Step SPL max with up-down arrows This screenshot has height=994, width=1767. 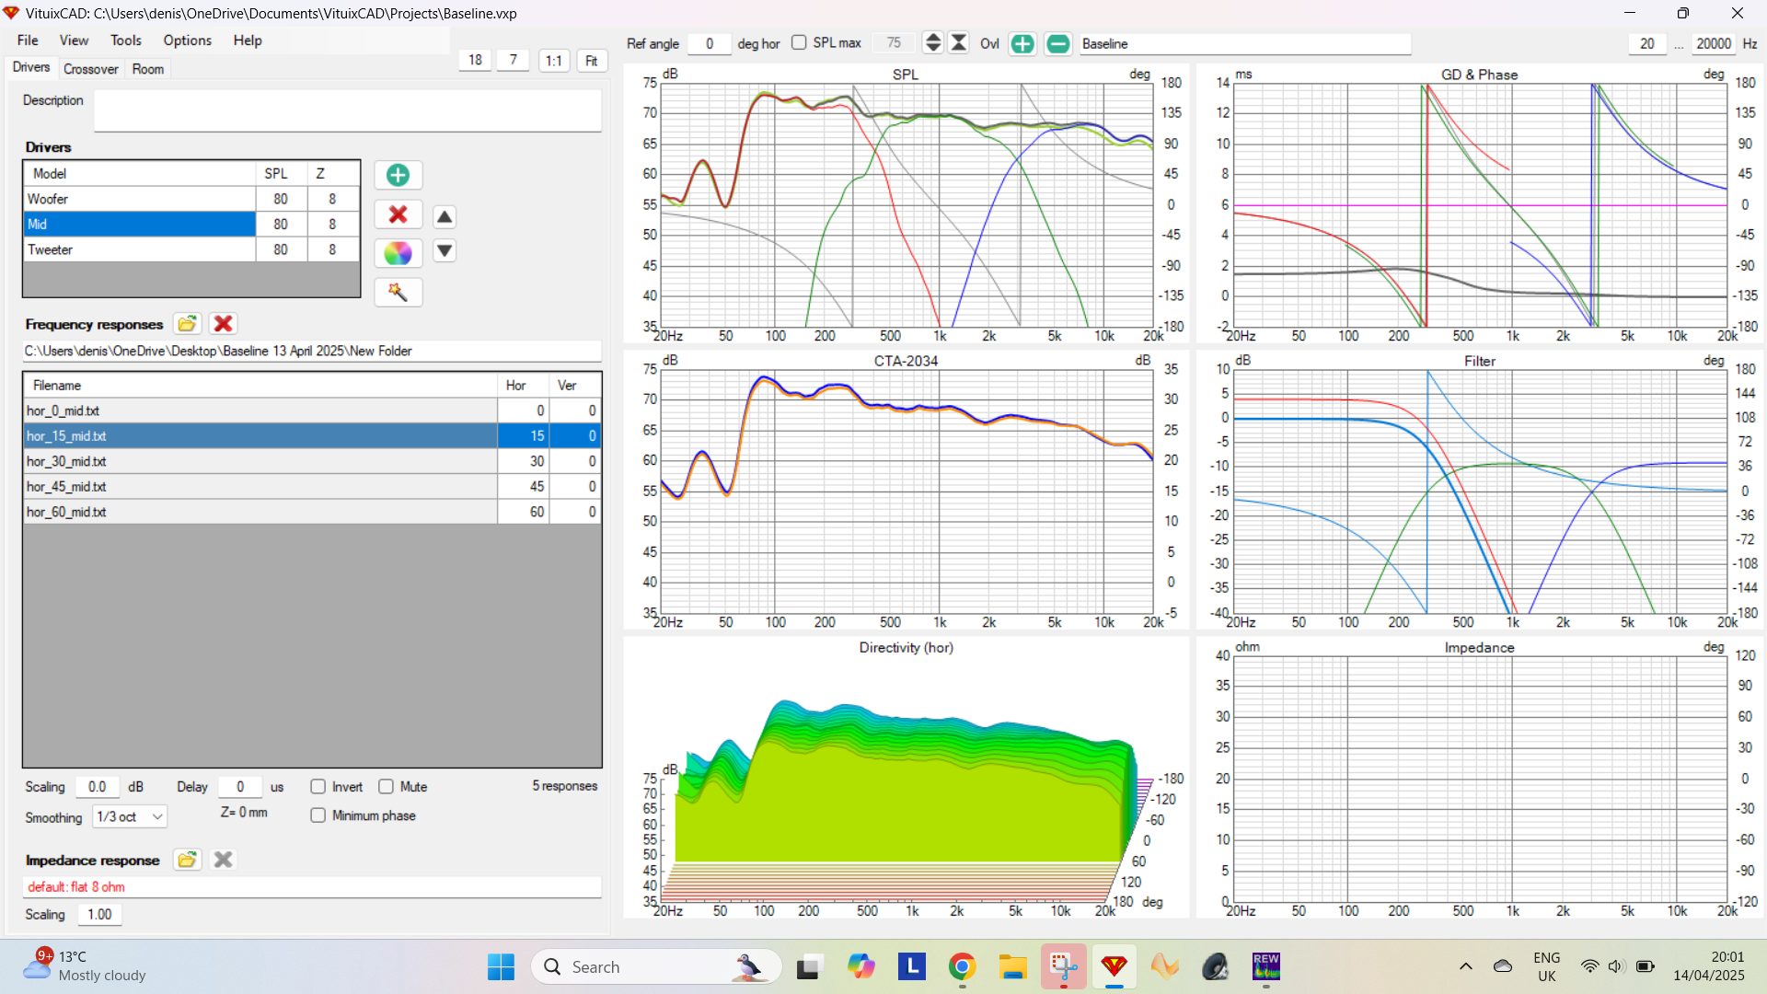coord(933,43)
